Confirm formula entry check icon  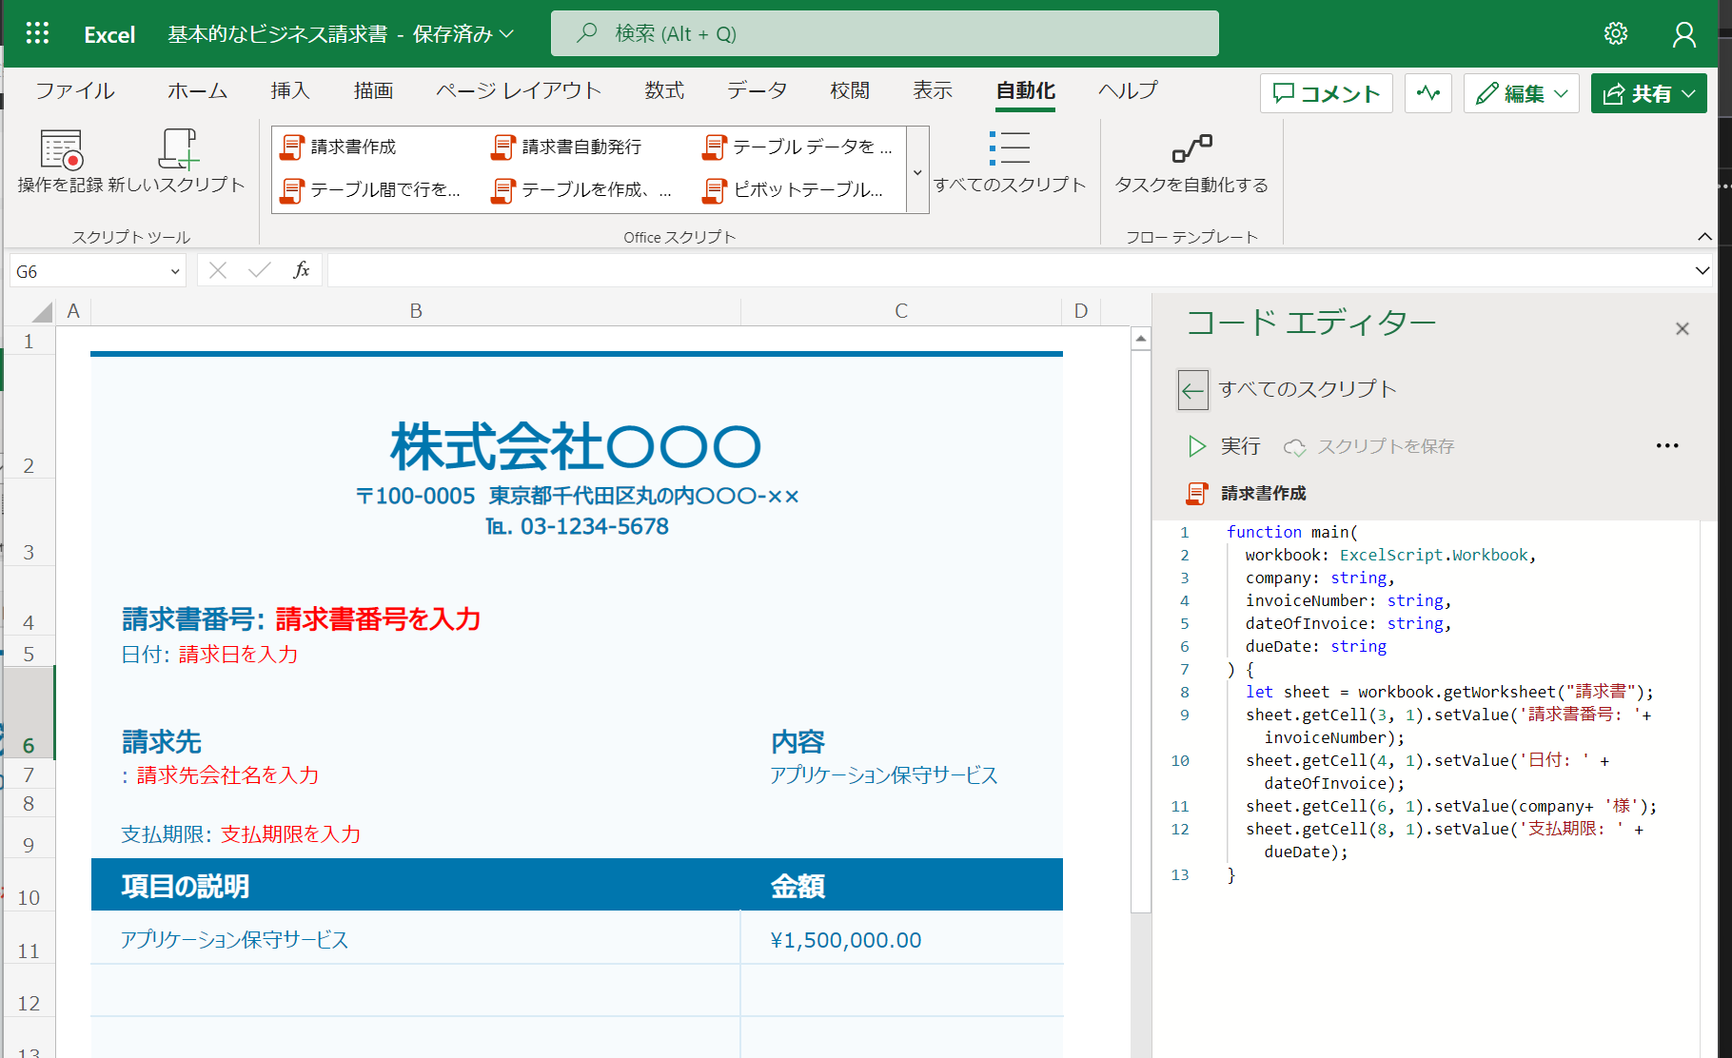click(x=259, y=270)
